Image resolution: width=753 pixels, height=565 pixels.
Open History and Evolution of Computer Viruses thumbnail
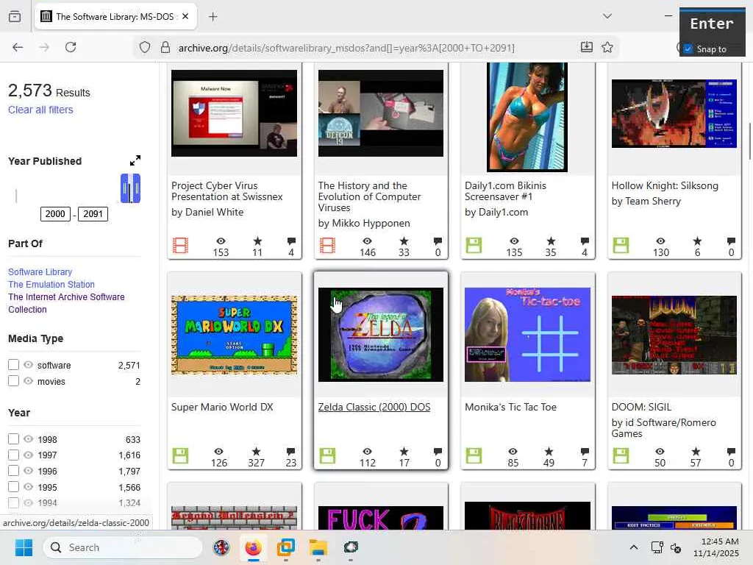tap(381, 113)
